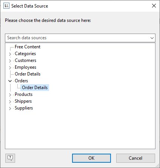The width and height of the screenshot is (160, 168).
Task: Select the Free Content item
Action: pyautogui.click(x=28, y=47)
